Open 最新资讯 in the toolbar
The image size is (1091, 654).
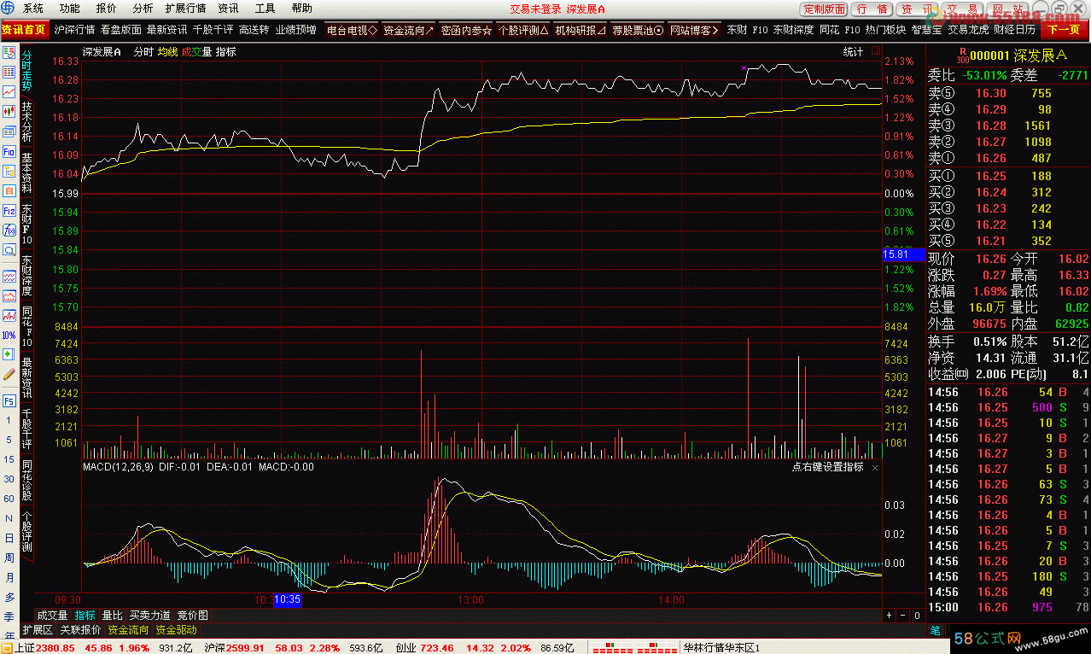[x=166, y=30]
